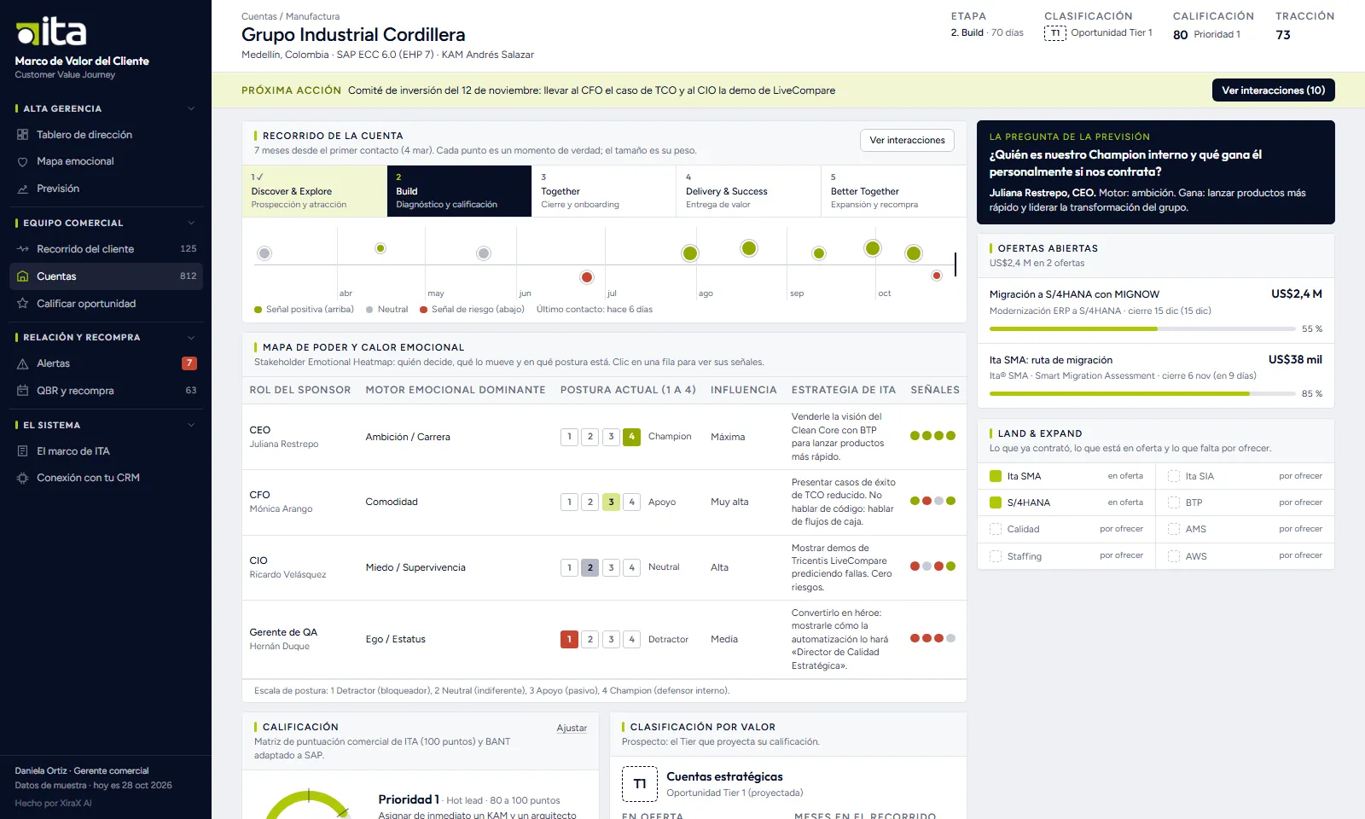Click the El marco de ITA document icon

pos(23,451)
